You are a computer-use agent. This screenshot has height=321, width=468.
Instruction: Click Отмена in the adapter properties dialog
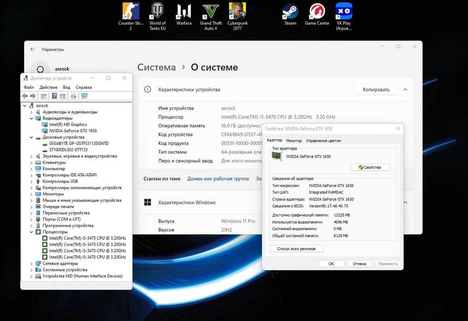[359, 264]
